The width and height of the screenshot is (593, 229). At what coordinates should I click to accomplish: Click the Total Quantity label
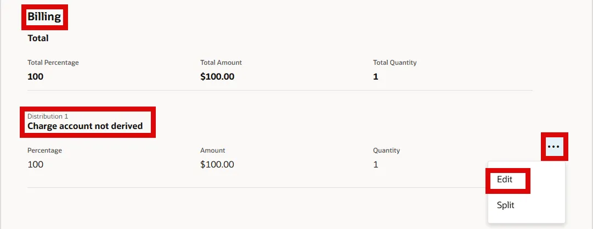(x=394, y=63)
